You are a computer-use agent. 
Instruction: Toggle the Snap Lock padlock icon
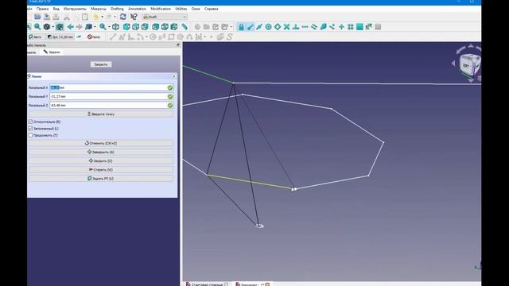241,27
